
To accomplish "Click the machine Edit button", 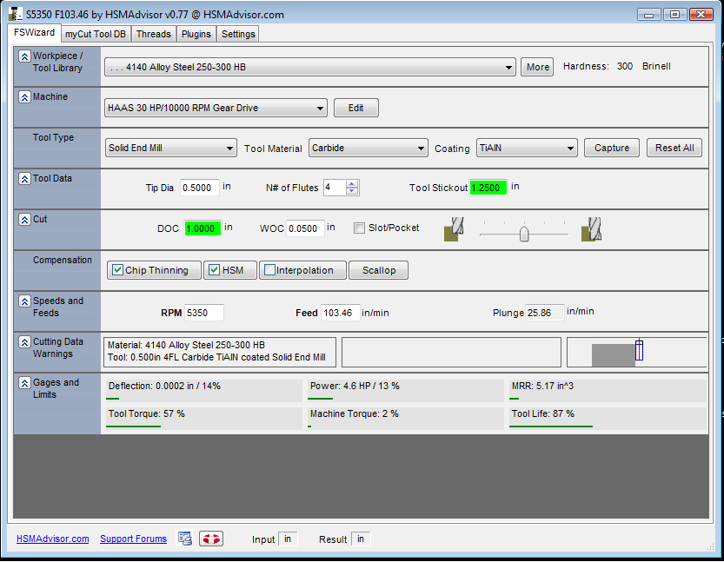I will click(356, 108).
